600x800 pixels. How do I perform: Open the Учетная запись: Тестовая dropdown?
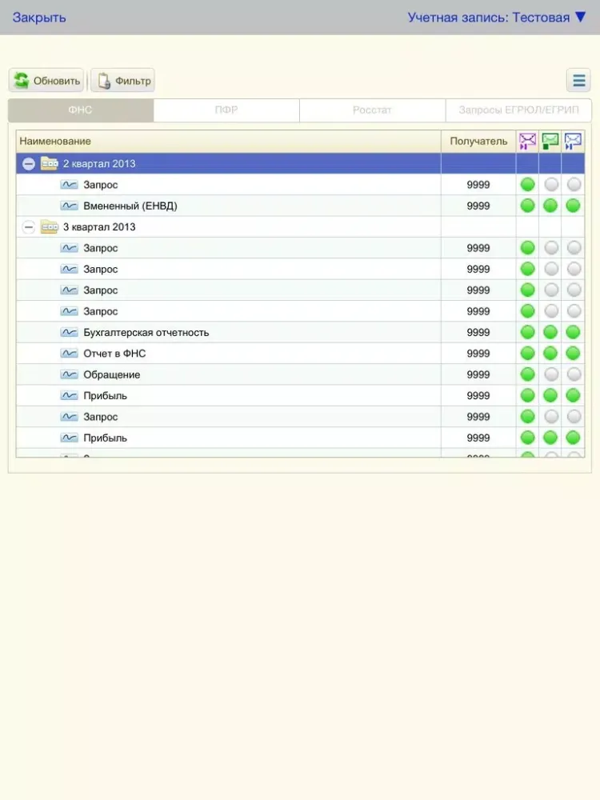(x=497, y=18)
